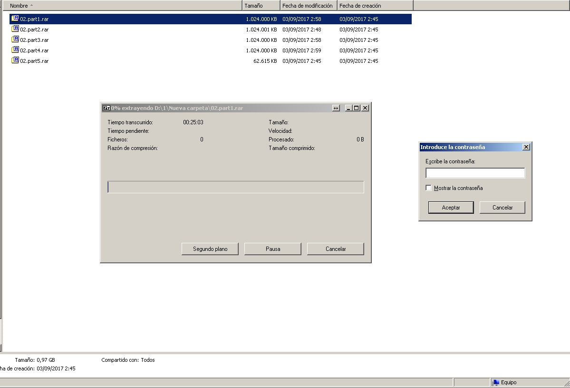Close the Introduce la contraseña dialog
This screenshot has width=570, height=388.
click(526, 147)
